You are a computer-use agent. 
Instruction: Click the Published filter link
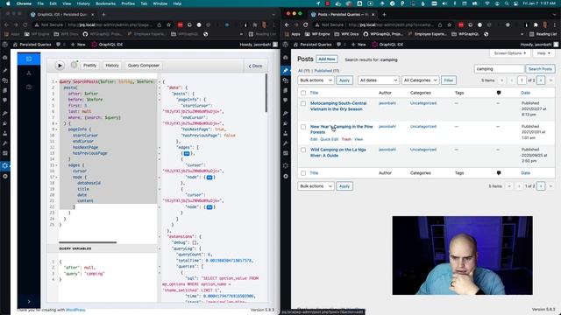(327, 71)
